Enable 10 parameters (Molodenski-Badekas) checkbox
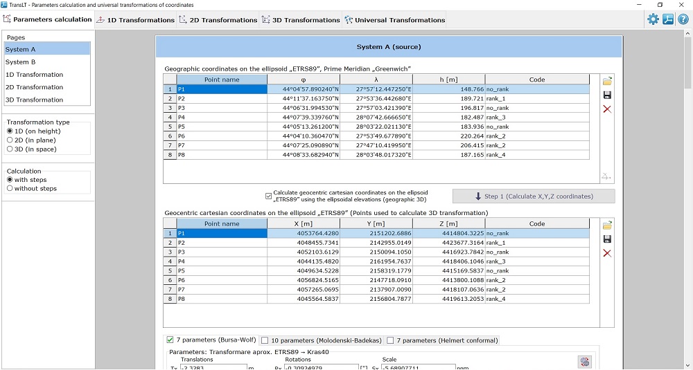The width and height of the screenshot is (693, 370). point(265,340)
